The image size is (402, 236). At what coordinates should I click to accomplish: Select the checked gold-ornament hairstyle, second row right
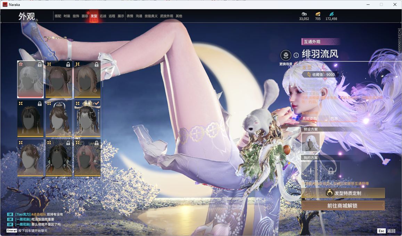[87, 118]
